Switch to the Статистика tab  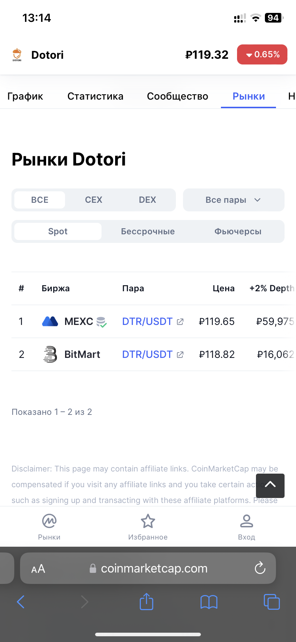click(x=95, y=96)
